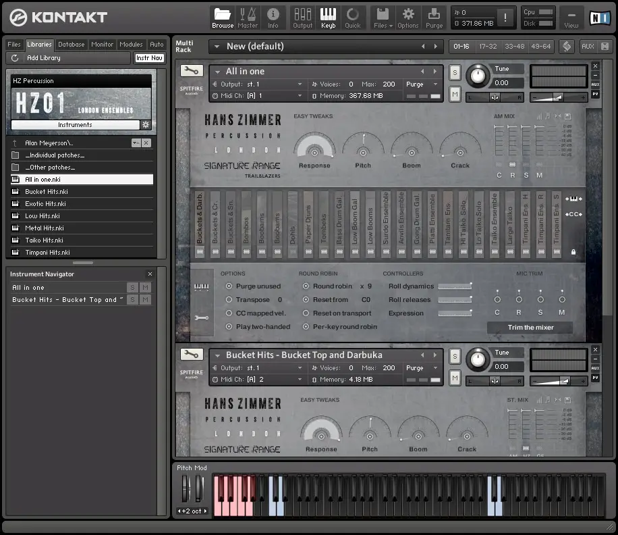Open the Info panel icon
618x535 pixels.
point(273,17)
